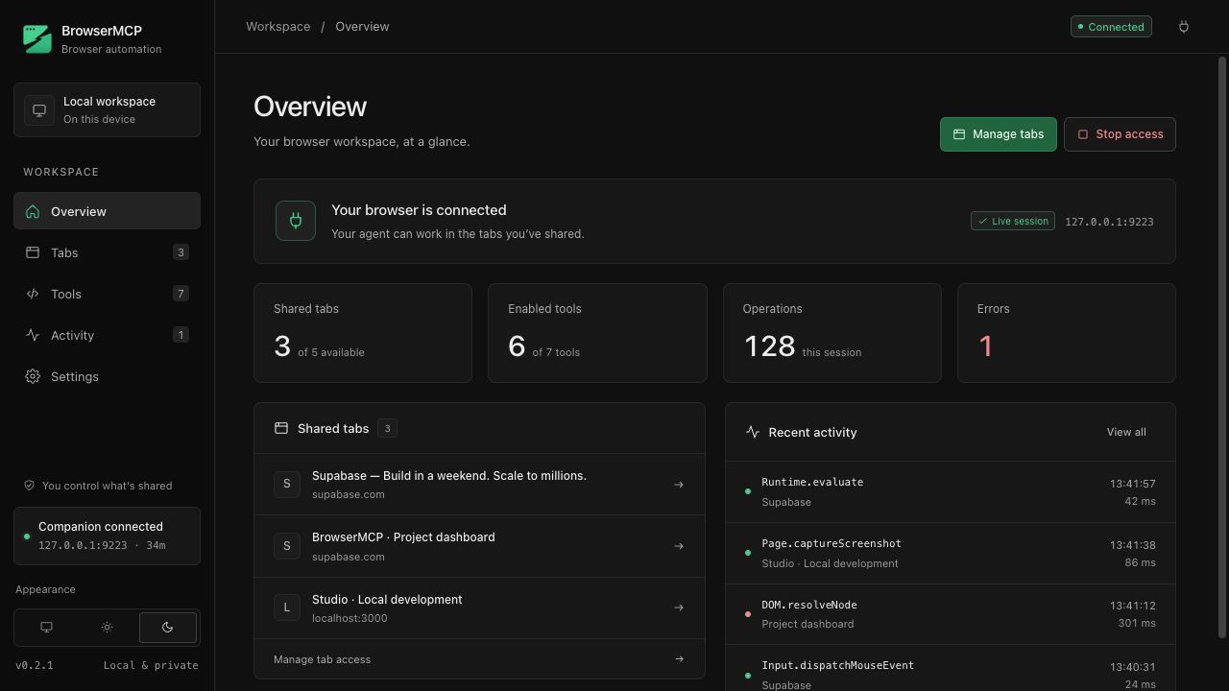1229x691 pixels.
Task: Click the plug icon in top bar
Action: [1184, 27]
